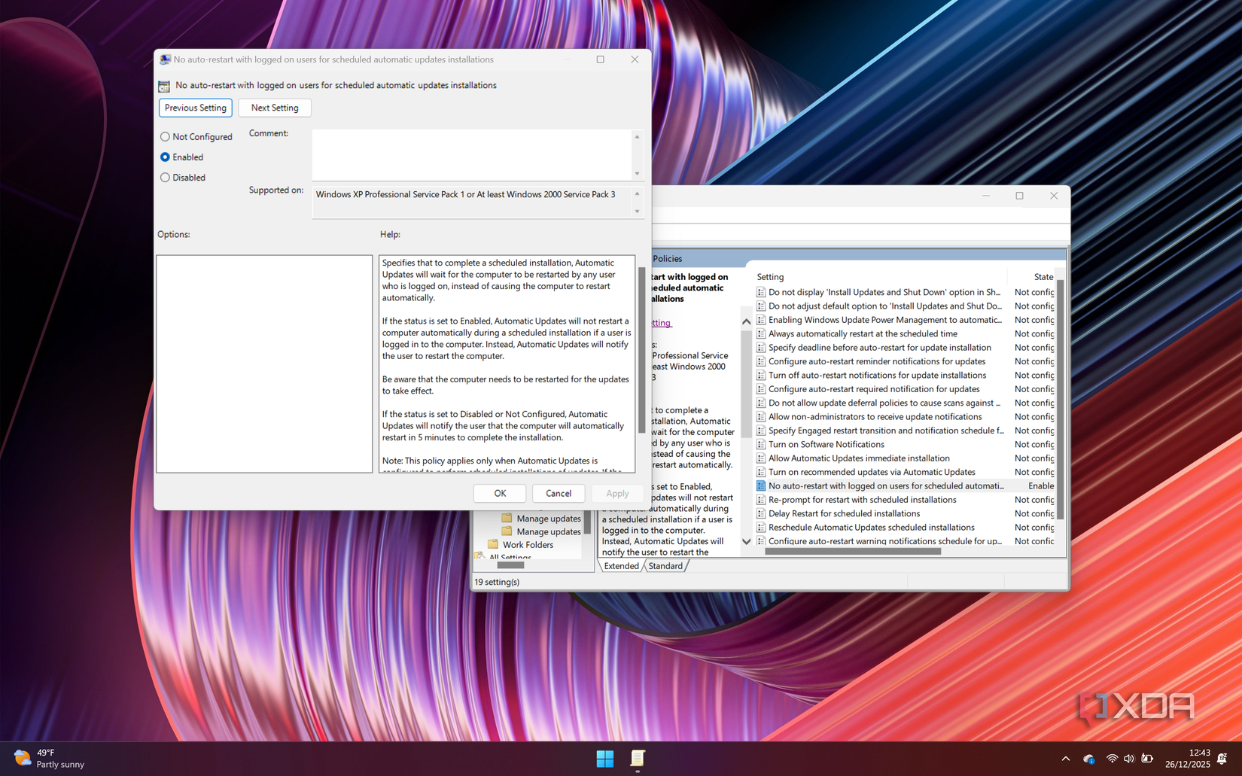Select the Not Configured radio button
1242x776 pixels.
165,137
